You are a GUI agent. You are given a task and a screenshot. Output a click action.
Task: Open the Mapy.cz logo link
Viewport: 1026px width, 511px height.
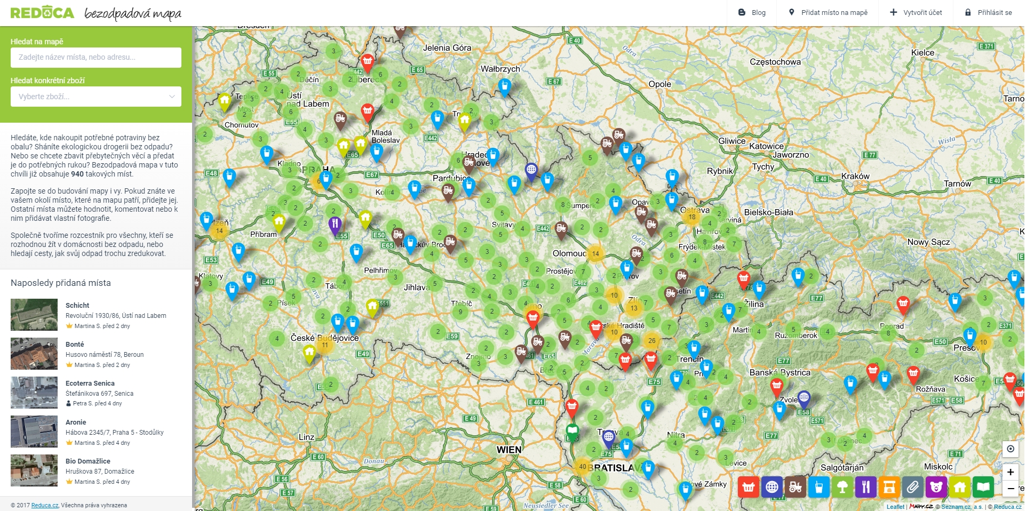coord(921,506)
